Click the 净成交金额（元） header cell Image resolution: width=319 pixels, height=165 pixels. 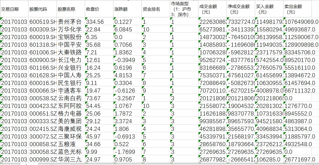pos(241,9)
